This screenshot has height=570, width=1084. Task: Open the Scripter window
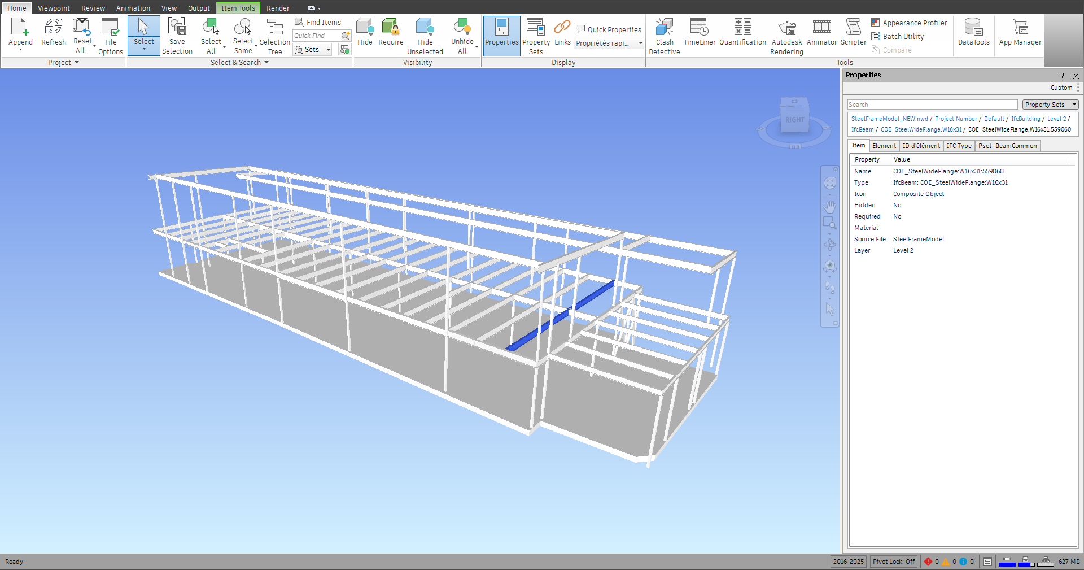coord(853,32)
